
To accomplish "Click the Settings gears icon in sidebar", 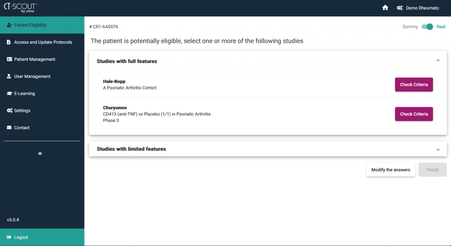I will point(10,110).
